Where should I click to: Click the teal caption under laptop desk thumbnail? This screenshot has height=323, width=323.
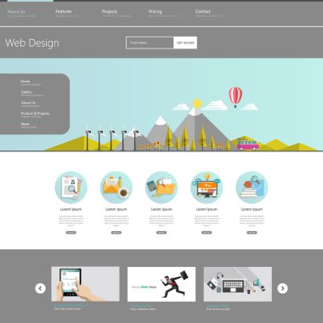[218, 306]
